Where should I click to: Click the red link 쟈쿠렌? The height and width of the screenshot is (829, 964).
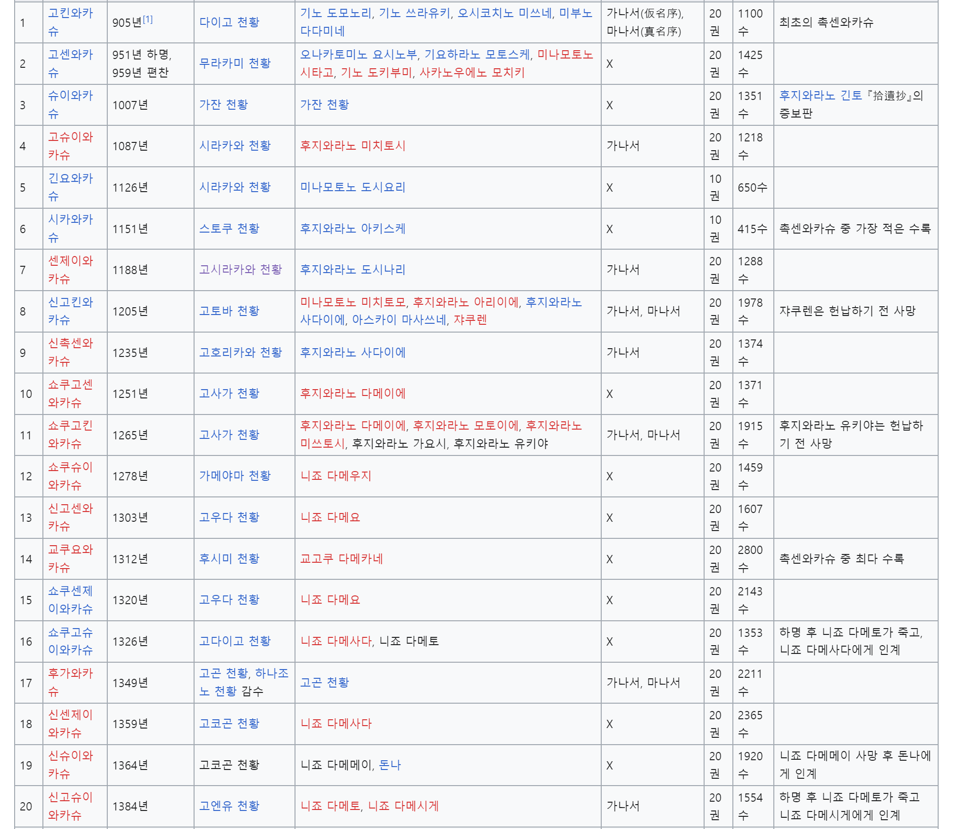coord(470,320)
